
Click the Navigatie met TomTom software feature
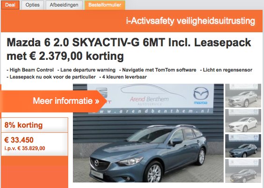point(158,70)
